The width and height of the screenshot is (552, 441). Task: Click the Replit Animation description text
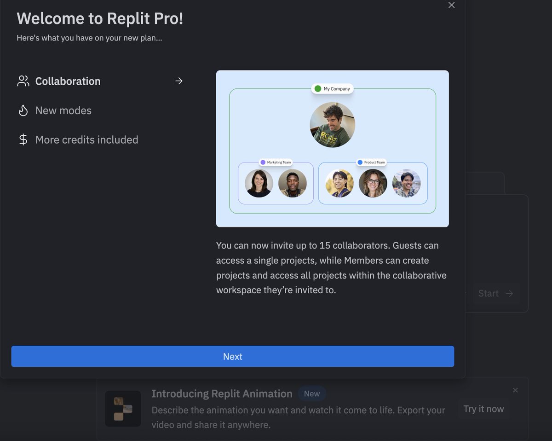299,417
